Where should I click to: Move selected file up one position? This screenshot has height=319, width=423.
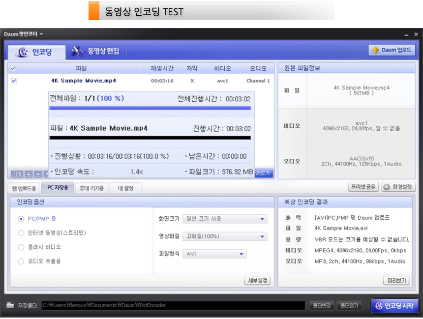(38, 174)
